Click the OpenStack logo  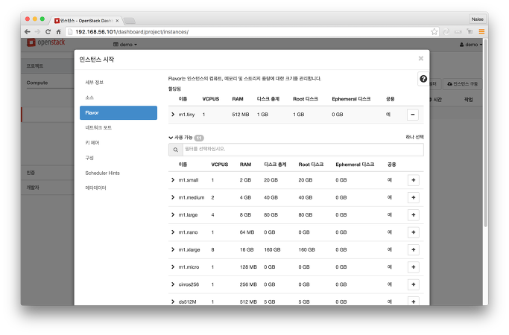click(46, 42)
